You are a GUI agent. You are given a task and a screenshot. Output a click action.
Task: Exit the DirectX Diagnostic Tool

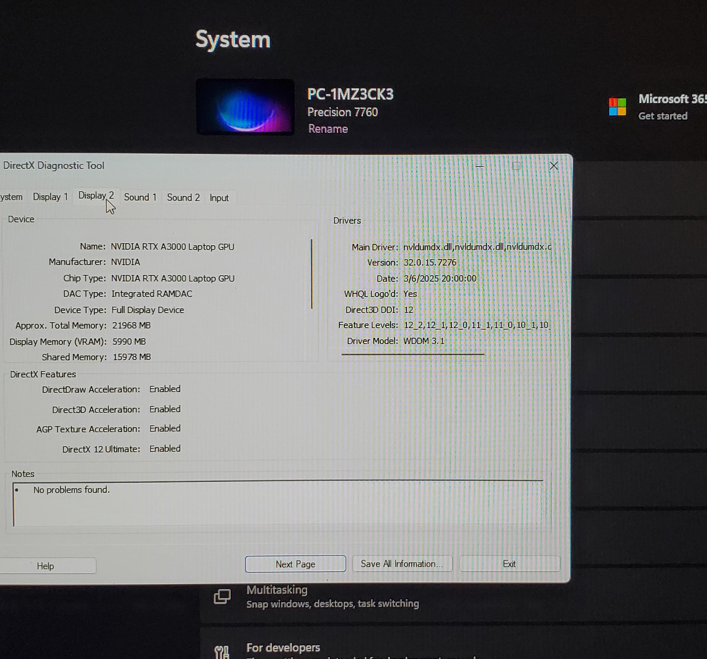510,564
